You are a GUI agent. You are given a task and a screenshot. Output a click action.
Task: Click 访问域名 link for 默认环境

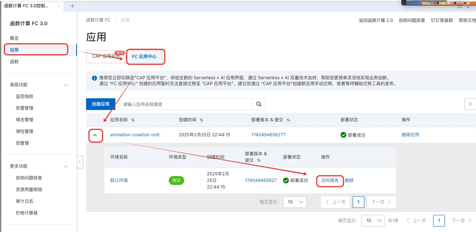(330, 180)
